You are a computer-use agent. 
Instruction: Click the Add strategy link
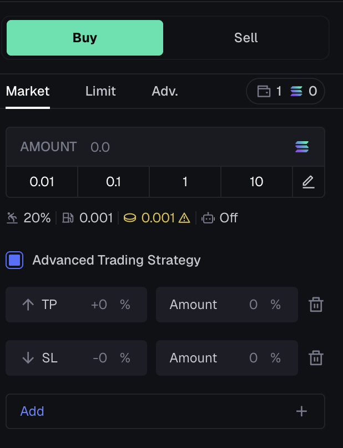tap(32, 411)
